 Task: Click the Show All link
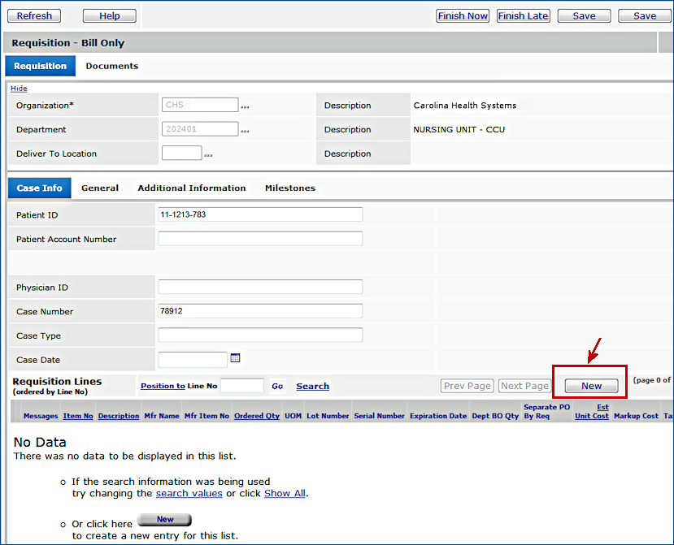coord(285,493)
